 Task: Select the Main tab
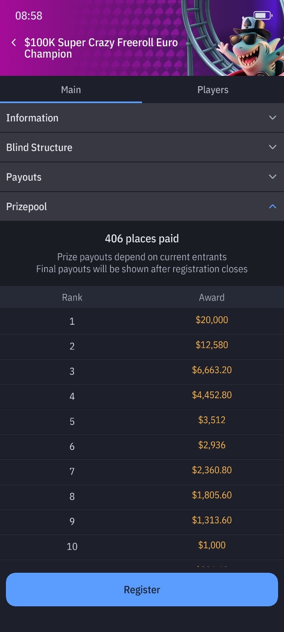tap(71, 90)
